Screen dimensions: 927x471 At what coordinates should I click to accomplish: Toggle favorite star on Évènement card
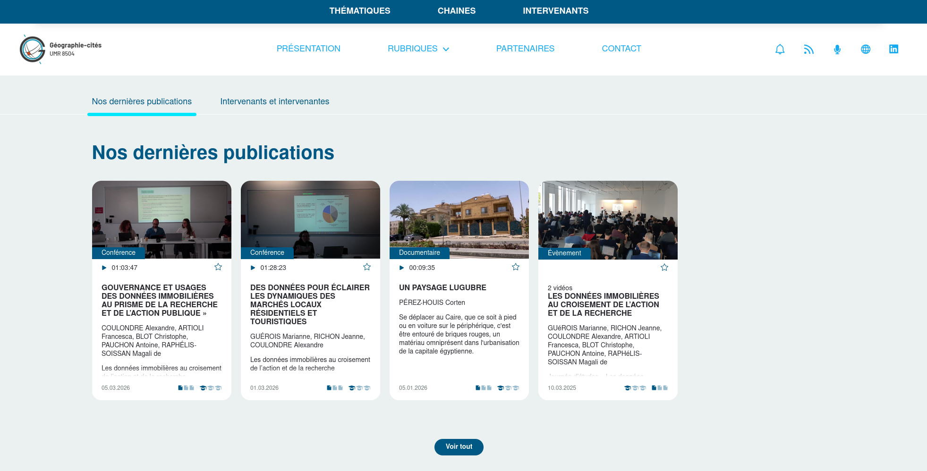coord(664,268)
